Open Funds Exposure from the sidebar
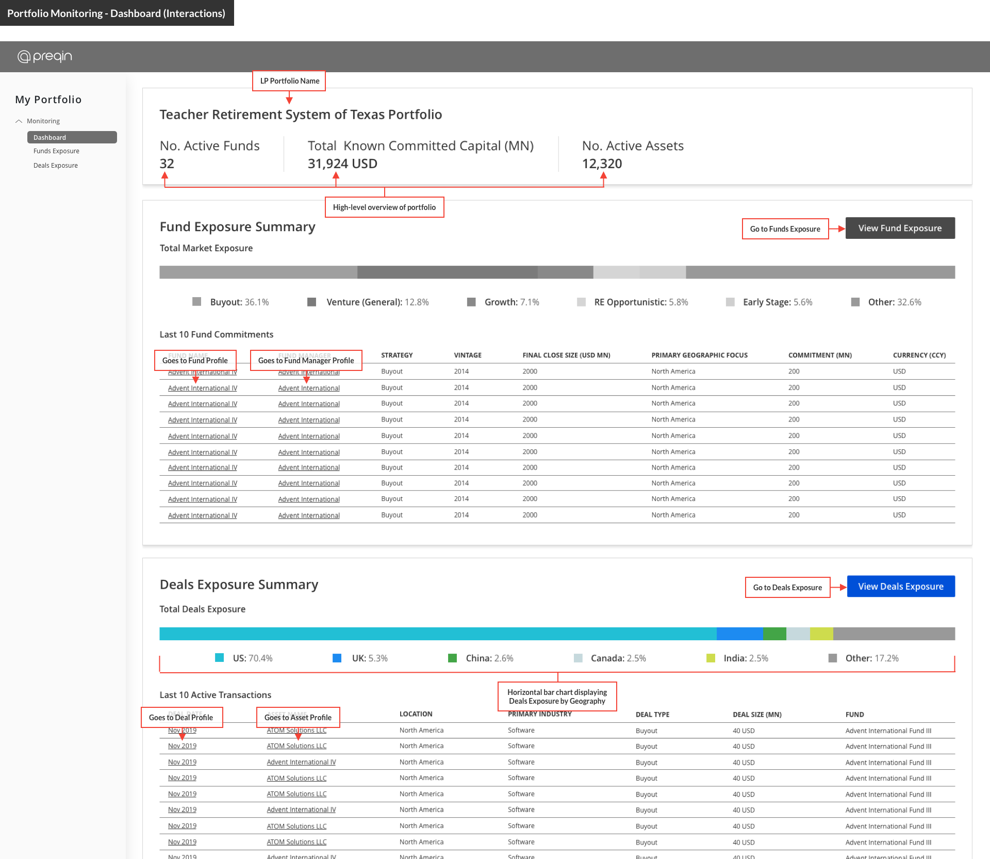This screenshot has height=859, width=990. click(56, 151)
